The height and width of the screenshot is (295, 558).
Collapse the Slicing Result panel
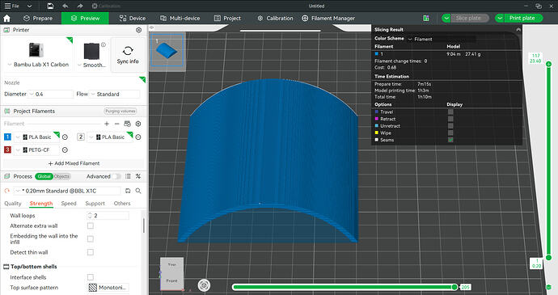(x=518, y=30)
